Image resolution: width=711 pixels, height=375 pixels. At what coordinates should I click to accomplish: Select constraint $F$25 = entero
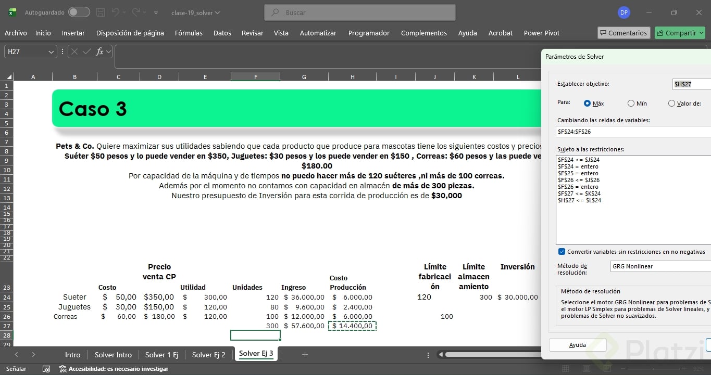click(x=578, y=173)
